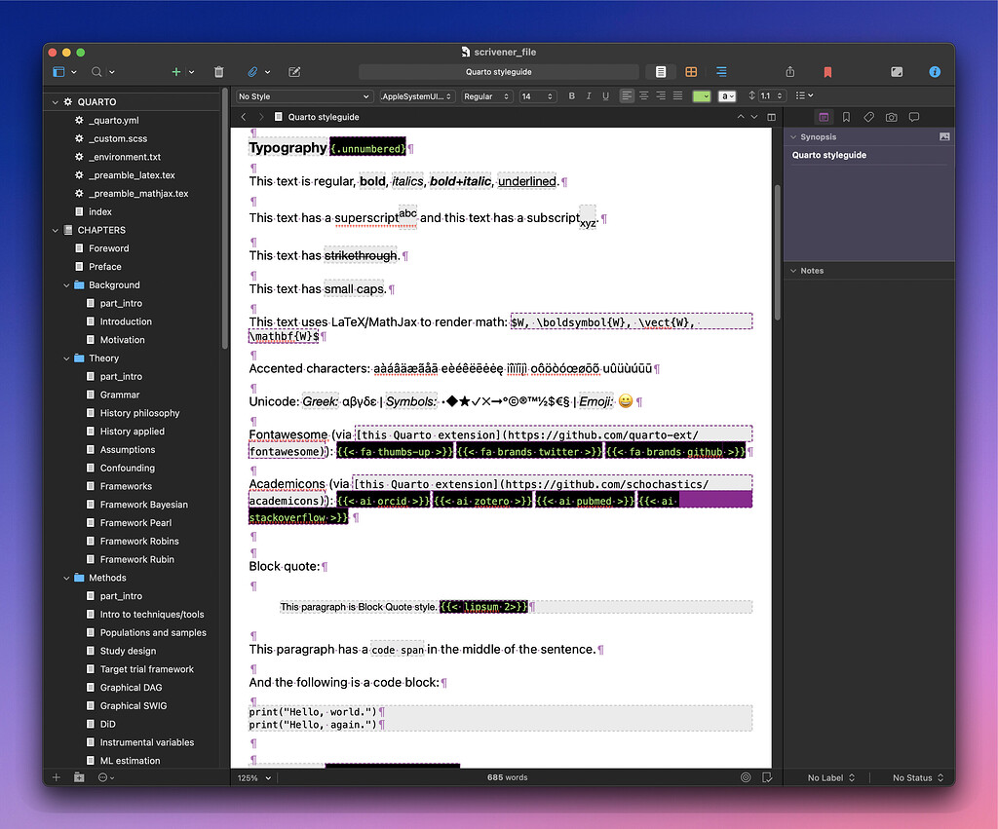Open the Comments & Footnotes pane
Viewport: 998px width, 829px height.
click(914, 117)
